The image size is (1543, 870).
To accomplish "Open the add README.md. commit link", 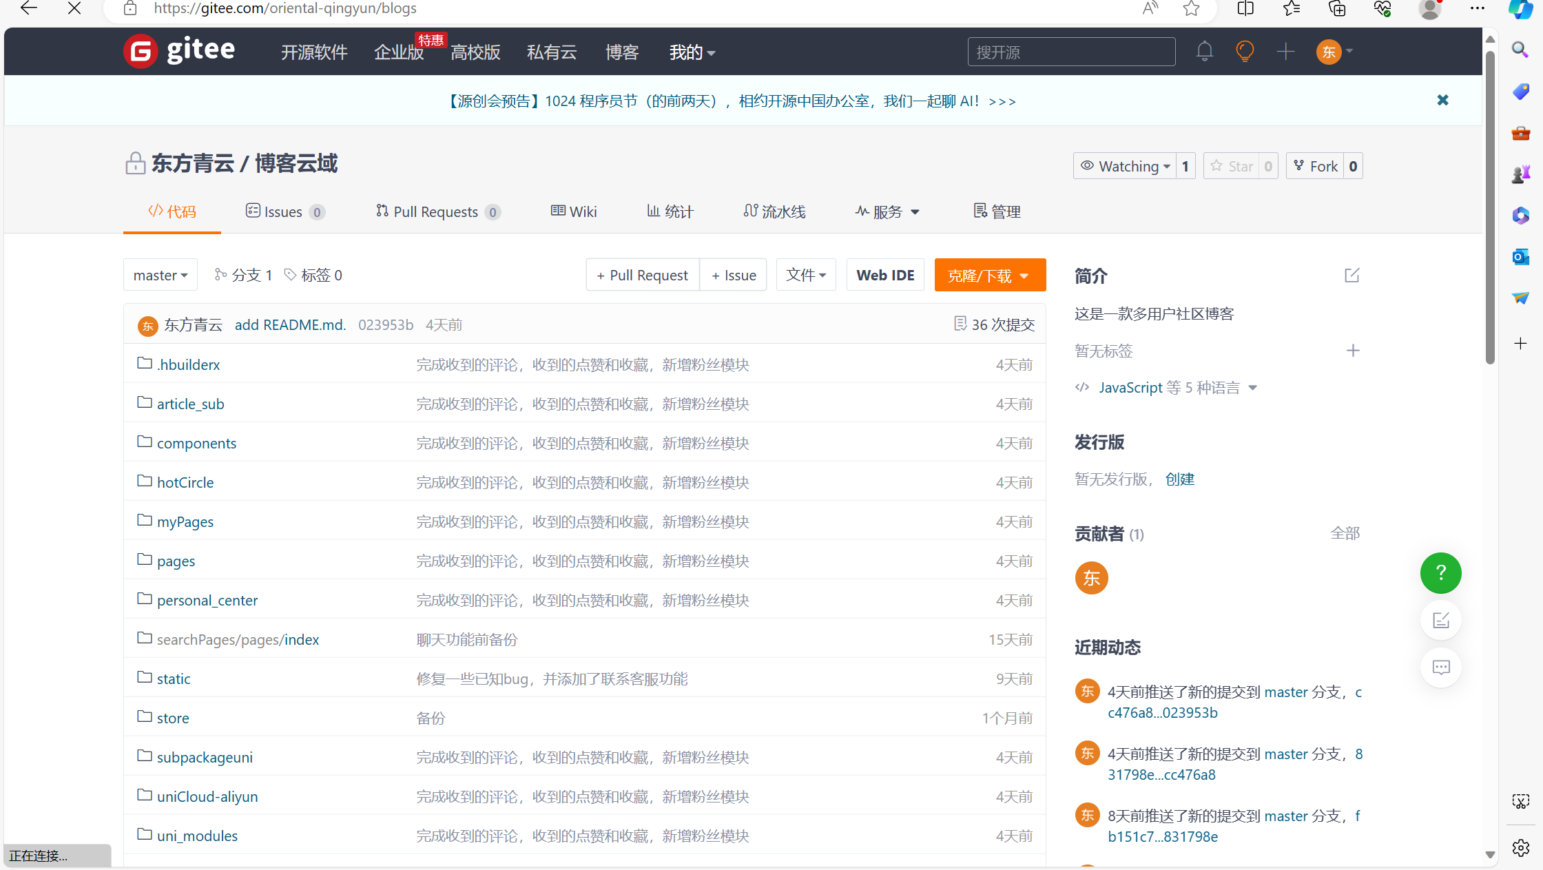I will [x=290, y=324].
